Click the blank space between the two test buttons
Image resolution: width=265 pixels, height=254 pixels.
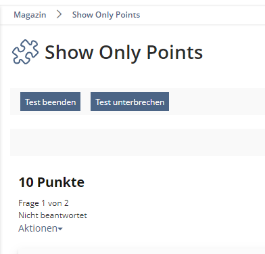[85, 102]
